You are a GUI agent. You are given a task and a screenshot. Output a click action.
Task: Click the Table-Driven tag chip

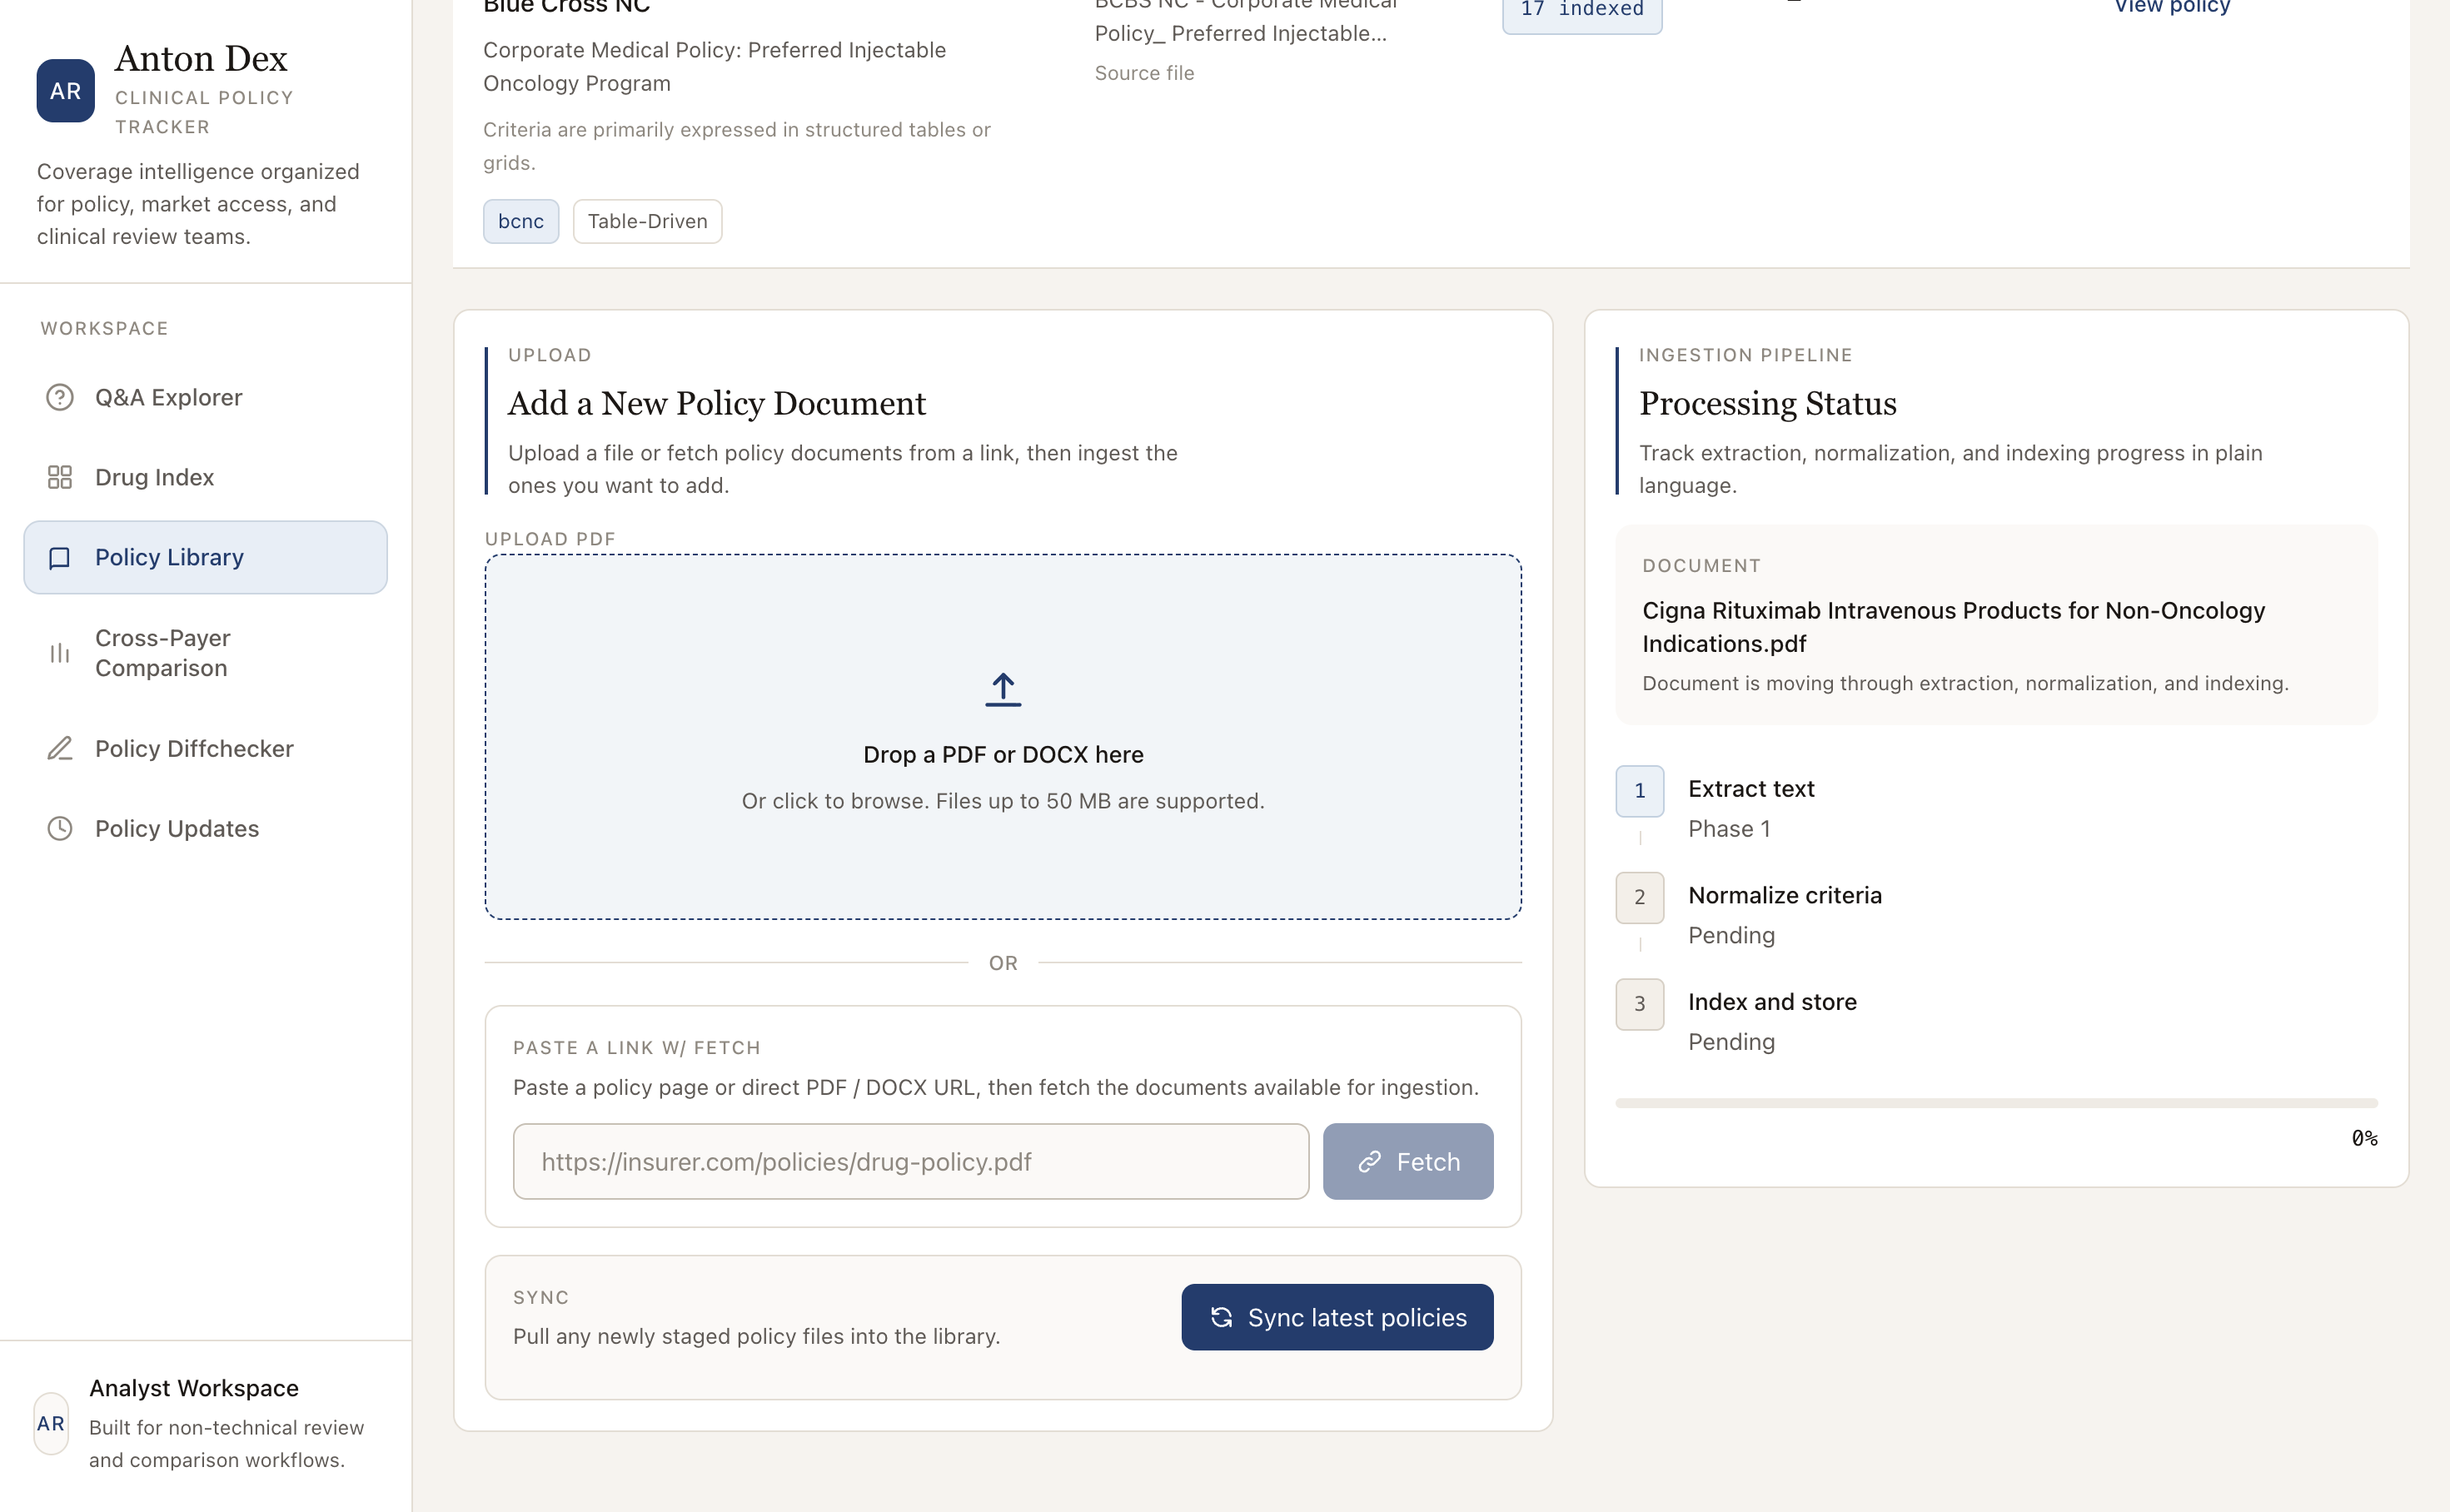tap(647, 221)
